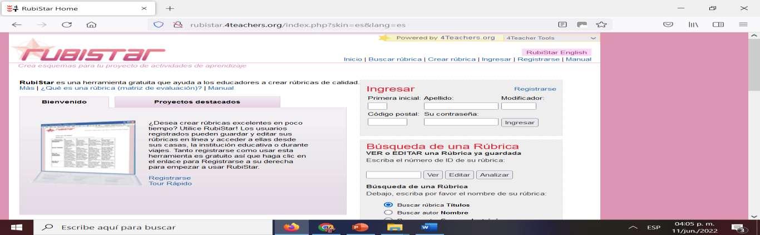Open Registrarse link above Tour Rápido
760x235 pixels.
click(170, 178)
